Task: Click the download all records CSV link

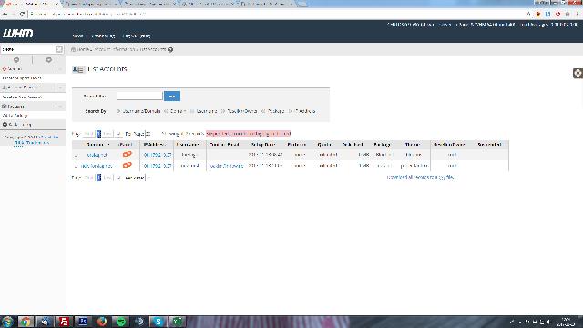Action: [x=420, y=177]
